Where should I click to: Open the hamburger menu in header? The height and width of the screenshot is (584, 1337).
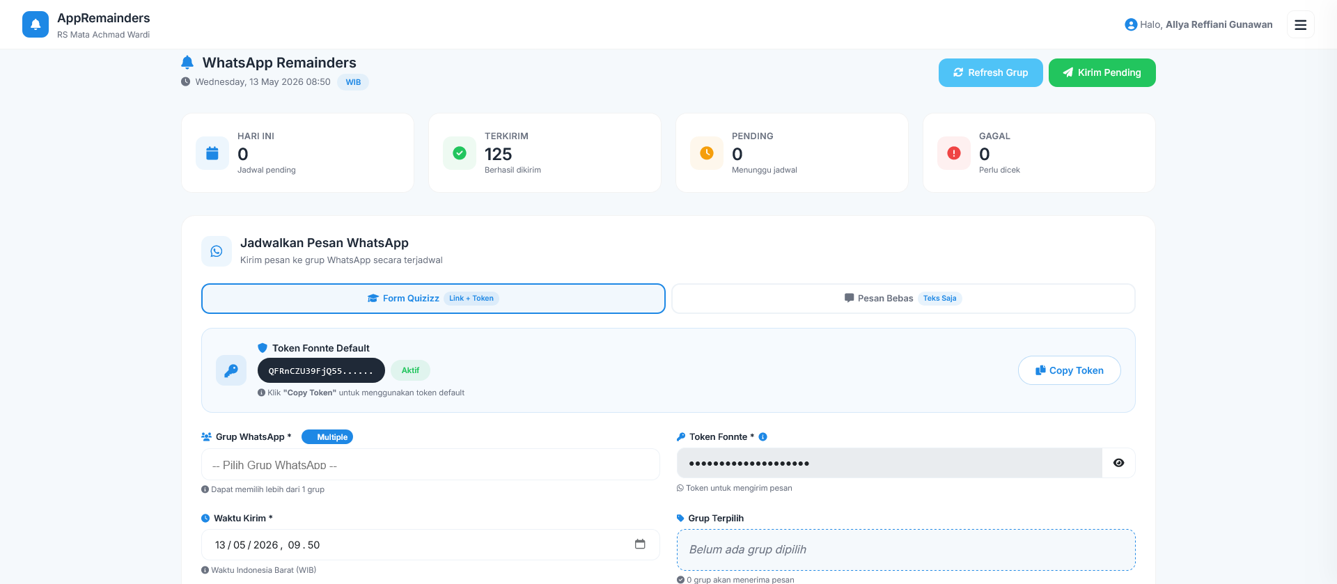click(1300, 24)
